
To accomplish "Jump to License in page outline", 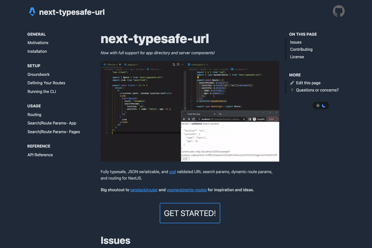I will pyautogui.click(x=297, y=57).
